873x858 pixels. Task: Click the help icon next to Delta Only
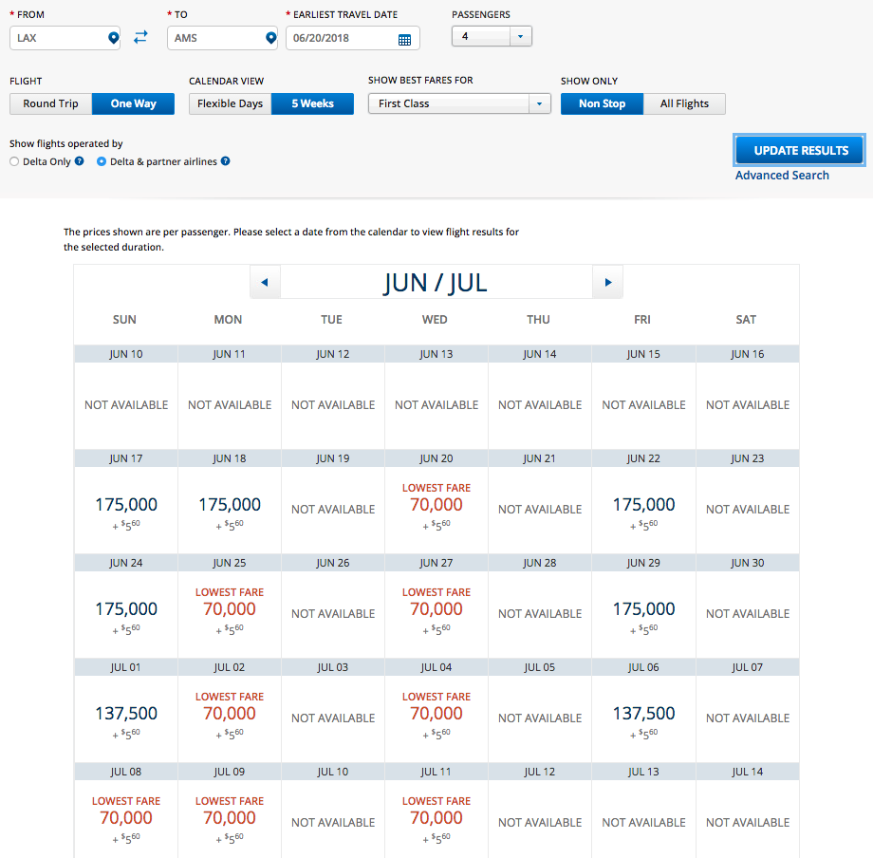click(x=80, y=161)
